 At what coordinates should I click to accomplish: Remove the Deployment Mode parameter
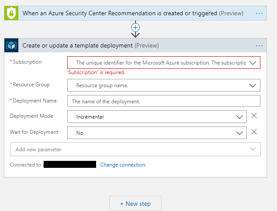(x=254, y=116)
